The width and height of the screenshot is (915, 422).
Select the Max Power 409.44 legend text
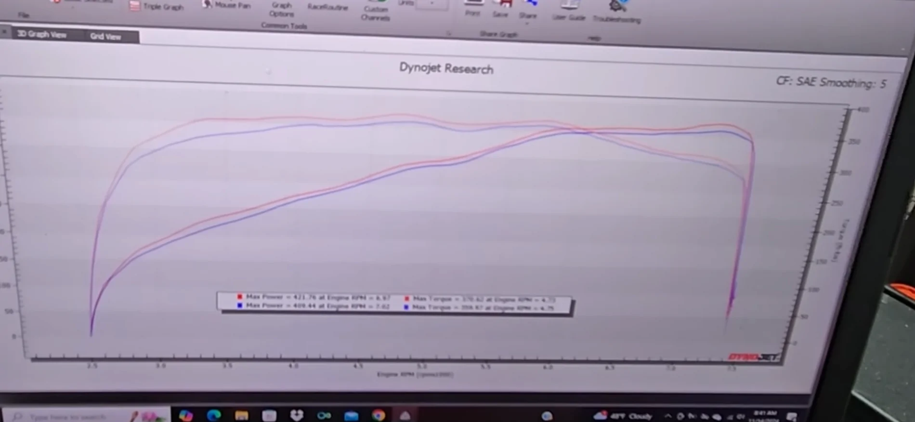click(318, 306)
